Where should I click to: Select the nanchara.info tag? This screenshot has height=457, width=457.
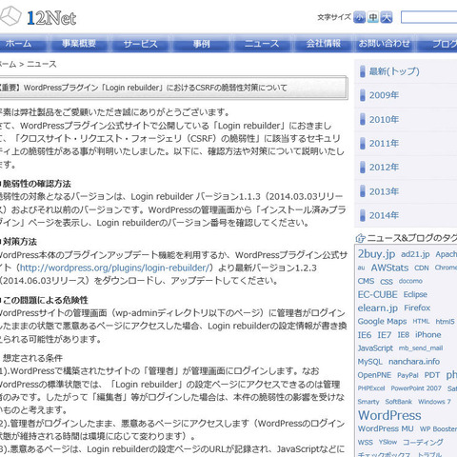coord(414,362)
